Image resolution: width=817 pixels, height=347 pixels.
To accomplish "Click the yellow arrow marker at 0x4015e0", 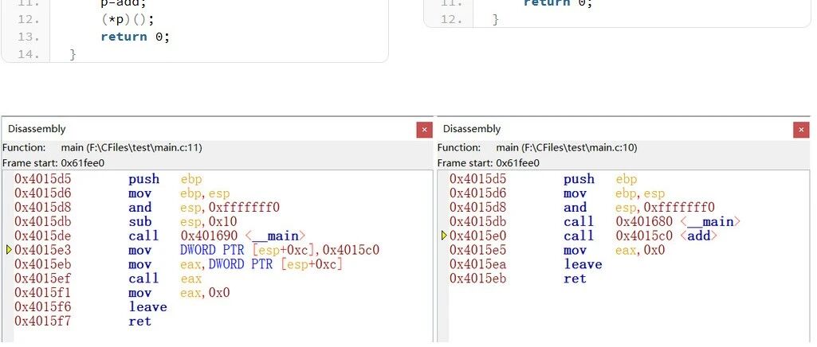I will point(444,236).
